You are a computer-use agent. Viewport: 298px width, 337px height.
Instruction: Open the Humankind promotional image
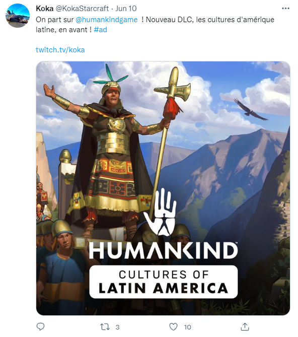tap(163, 188)
